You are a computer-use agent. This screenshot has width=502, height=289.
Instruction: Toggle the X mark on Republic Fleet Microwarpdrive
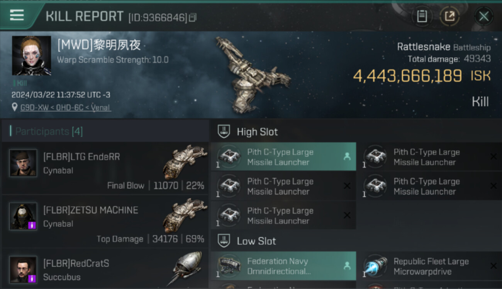point(493,266)
